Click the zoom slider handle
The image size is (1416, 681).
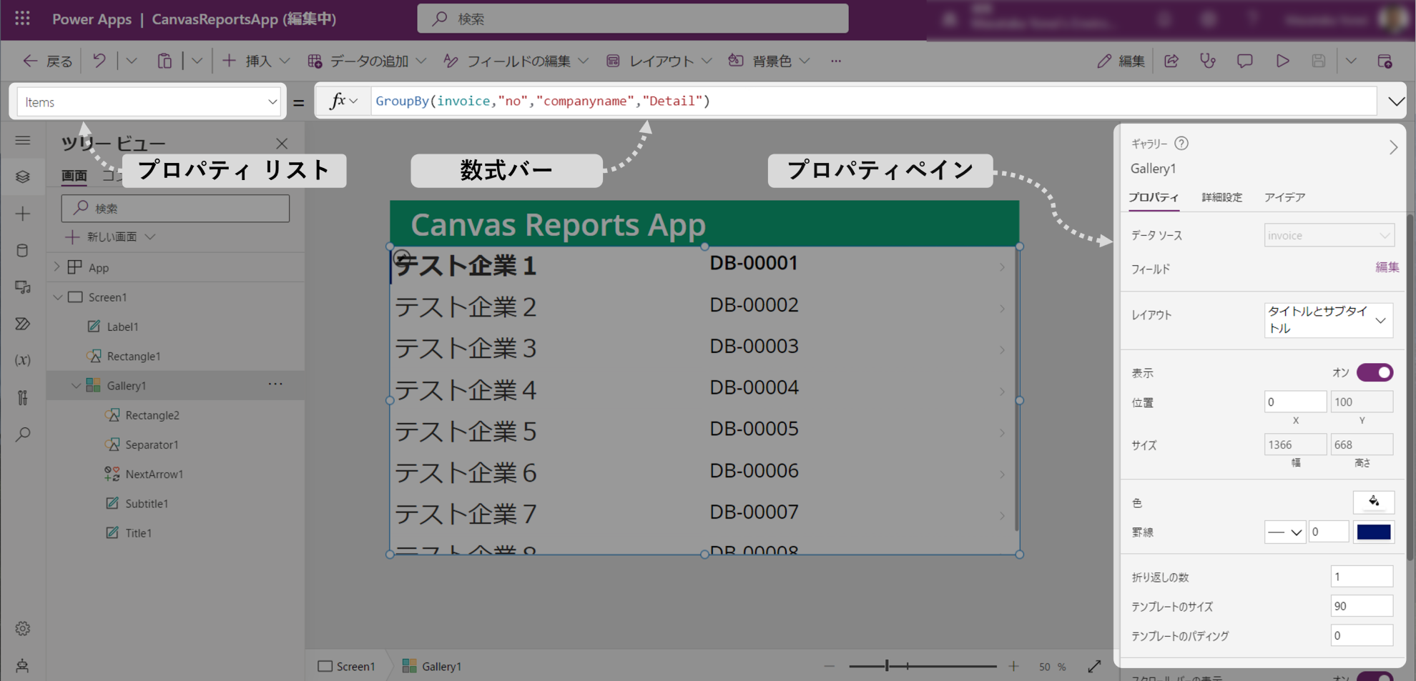(x=887, y=666)
